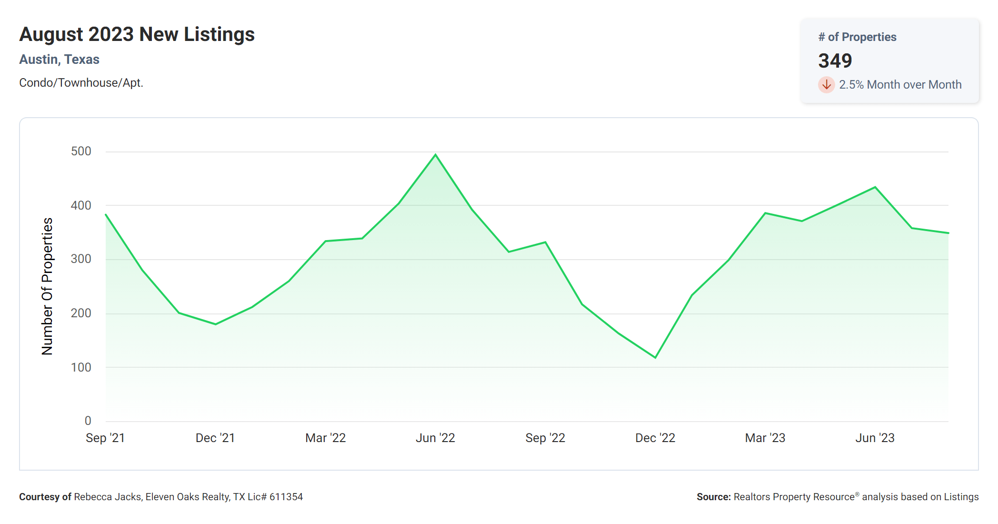Click the Courtesy of Rebecca Jacks credit
This screenshot has width=998, height=524.
(x=161, y=497)
